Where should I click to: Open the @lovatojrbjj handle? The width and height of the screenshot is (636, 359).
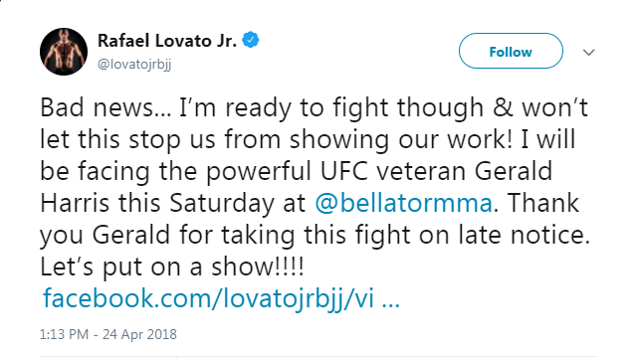coord(134,64)
